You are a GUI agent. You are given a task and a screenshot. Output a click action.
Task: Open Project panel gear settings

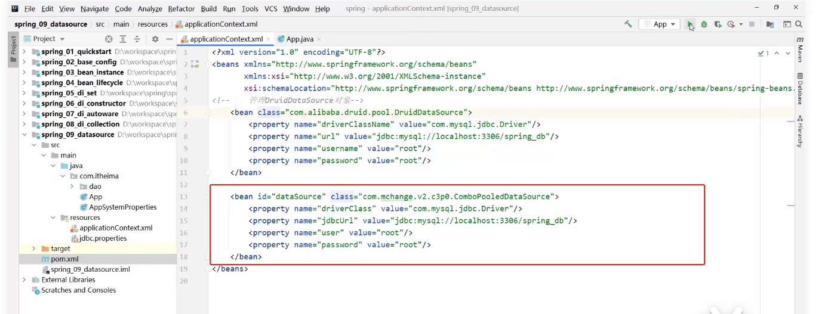click(x=155, y=39)
